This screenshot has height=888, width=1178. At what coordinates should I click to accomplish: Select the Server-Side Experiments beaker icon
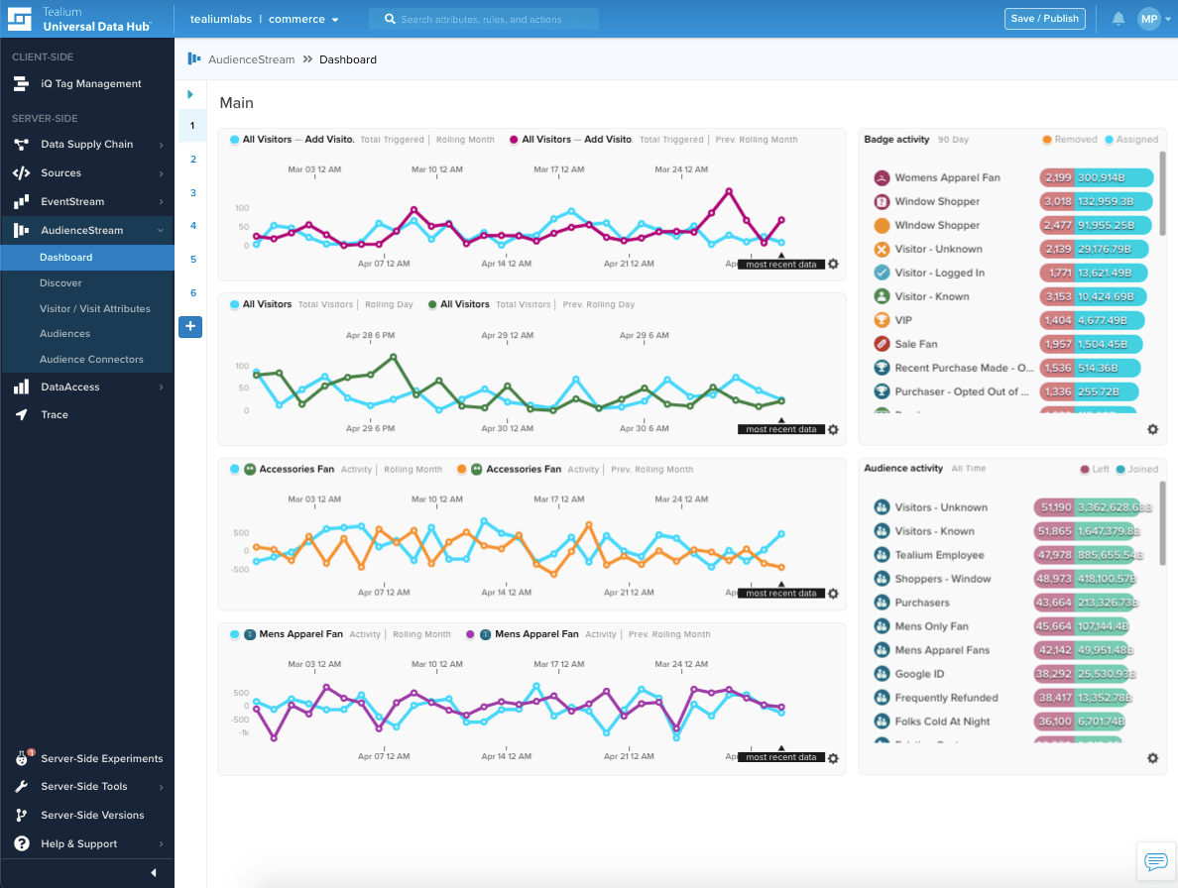pos(22,758)
